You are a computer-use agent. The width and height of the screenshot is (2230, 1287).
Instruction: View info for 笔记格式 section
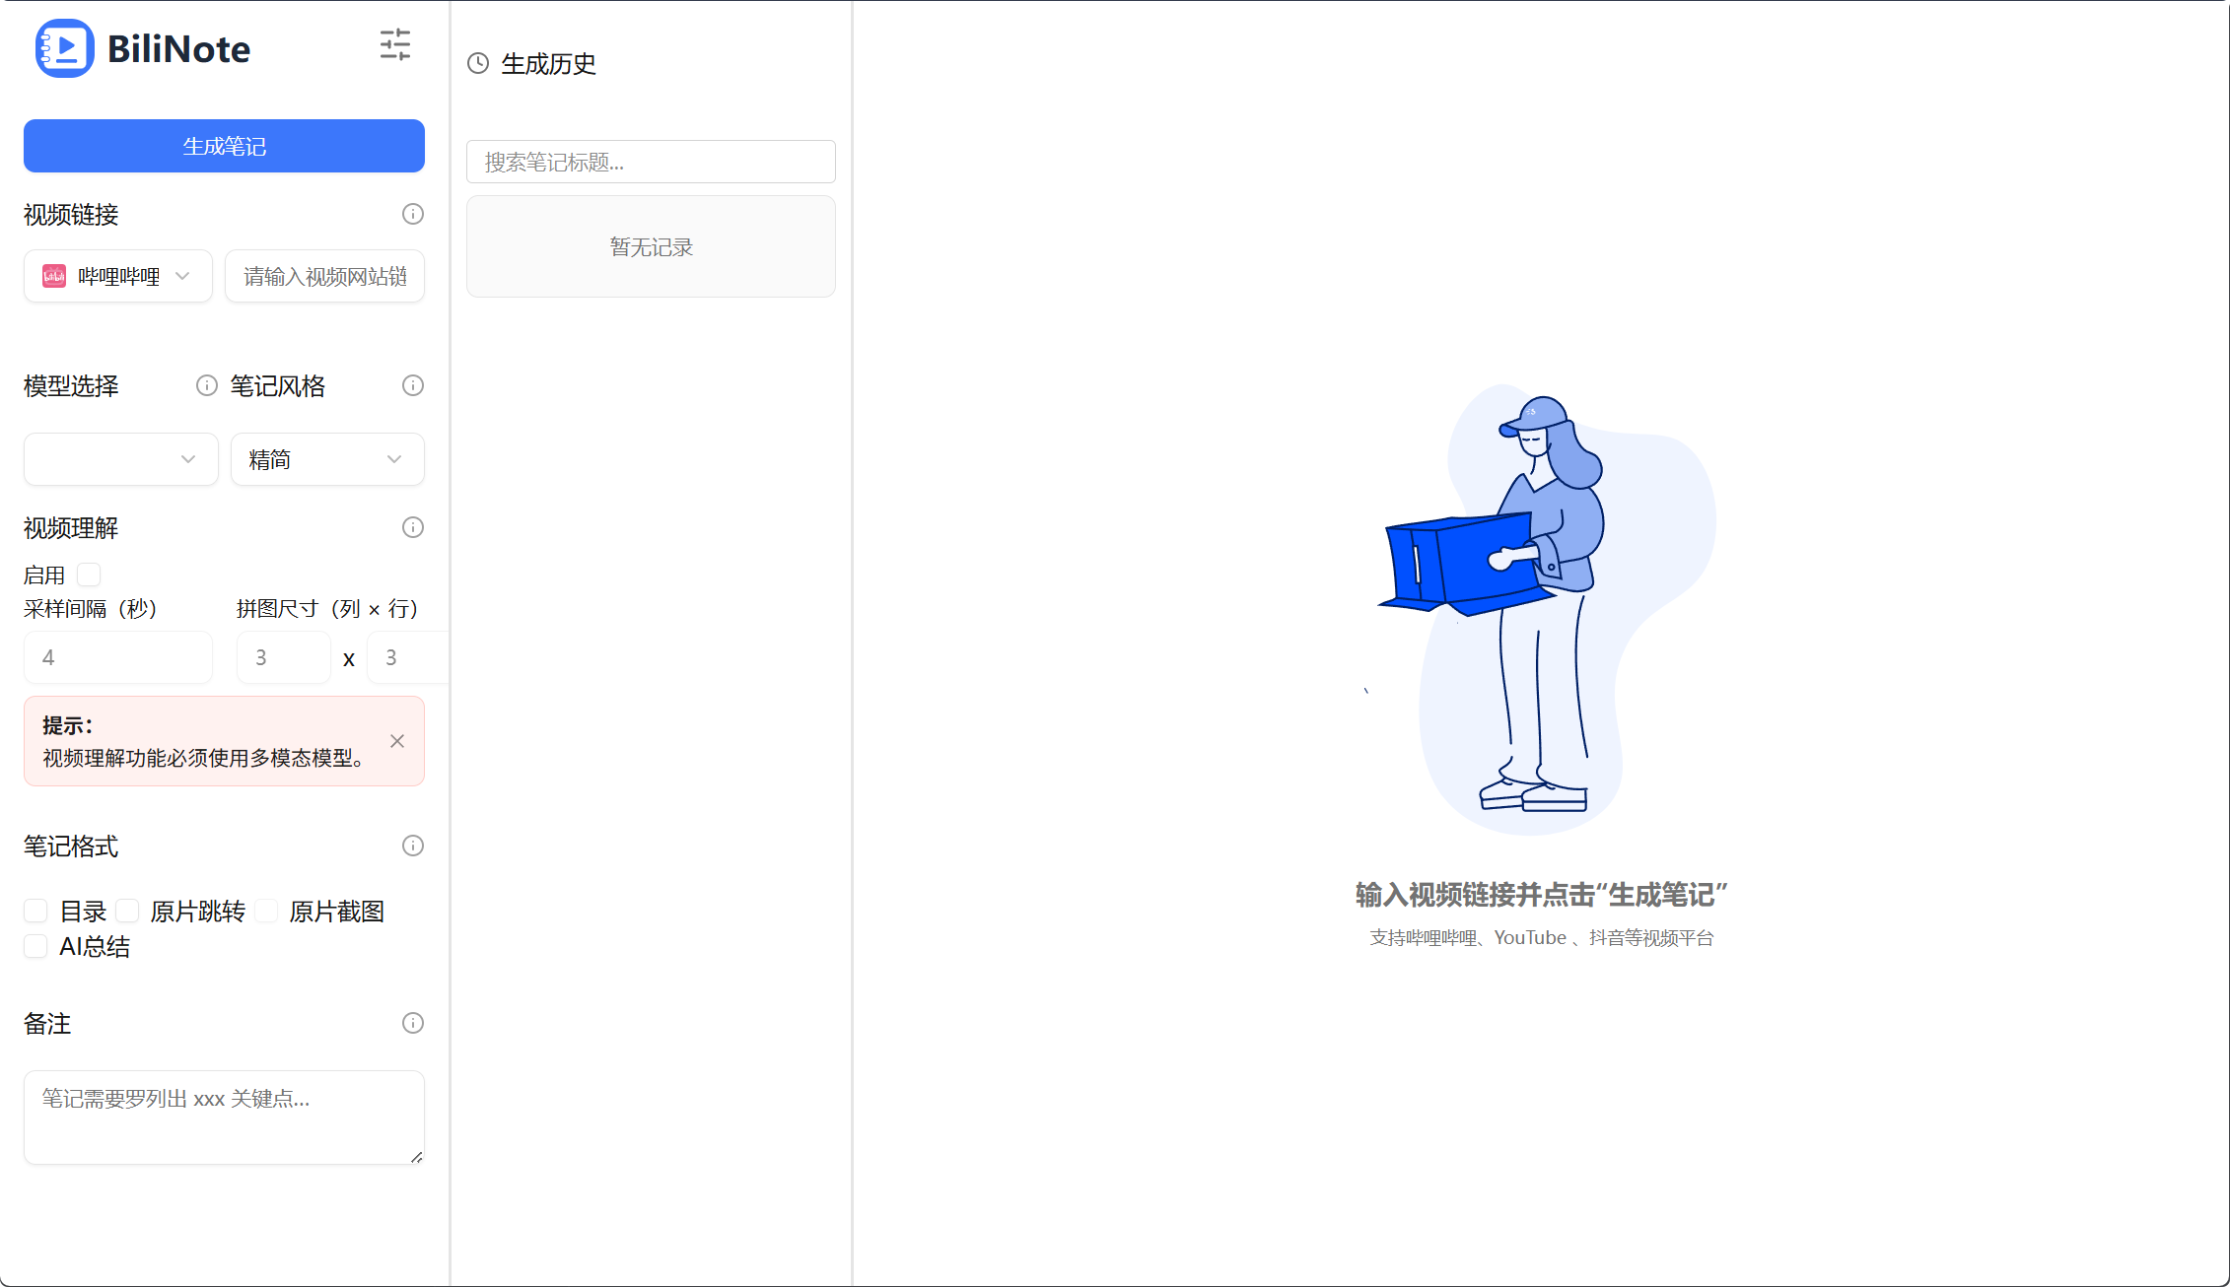coord(413,846)
